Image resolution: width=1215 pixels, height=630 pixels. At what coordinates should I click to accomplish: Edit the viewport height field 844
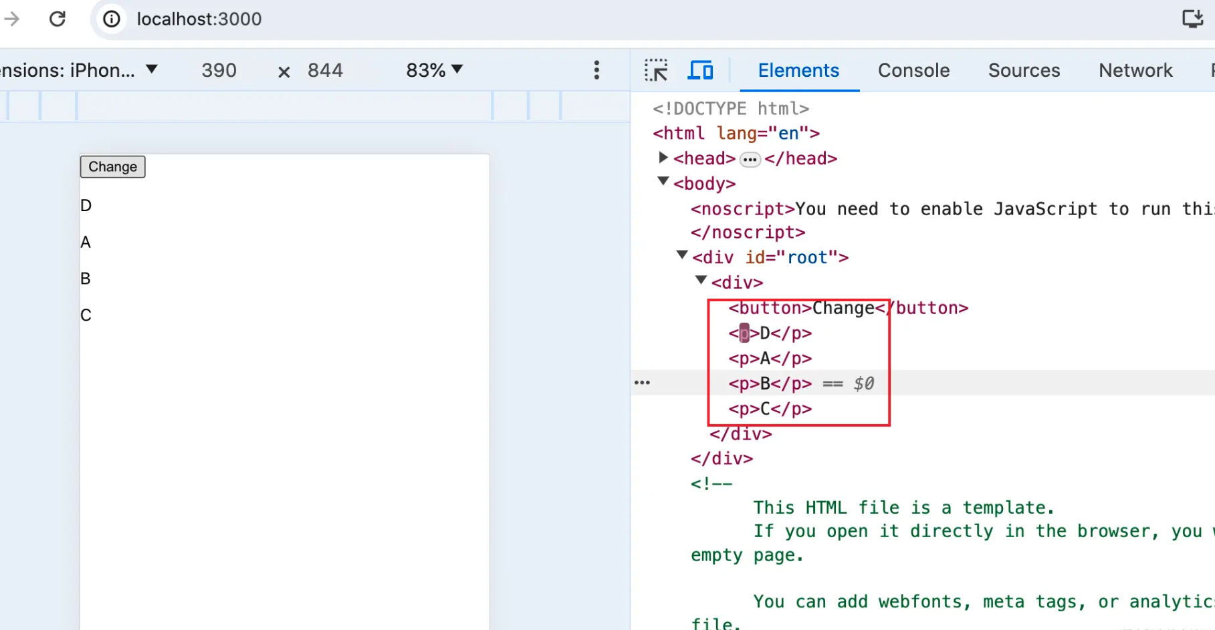click(325, 70)
